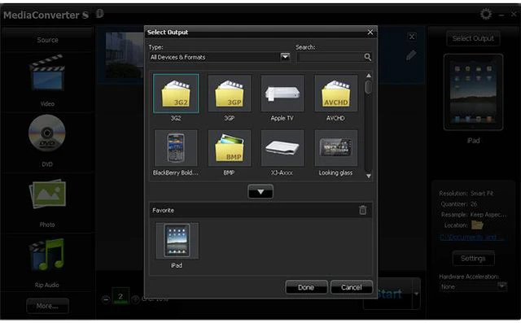Delete favorite with trash can icon
Image resolution: width=521 pixels, height=323 pixels.
pos(363,210)
